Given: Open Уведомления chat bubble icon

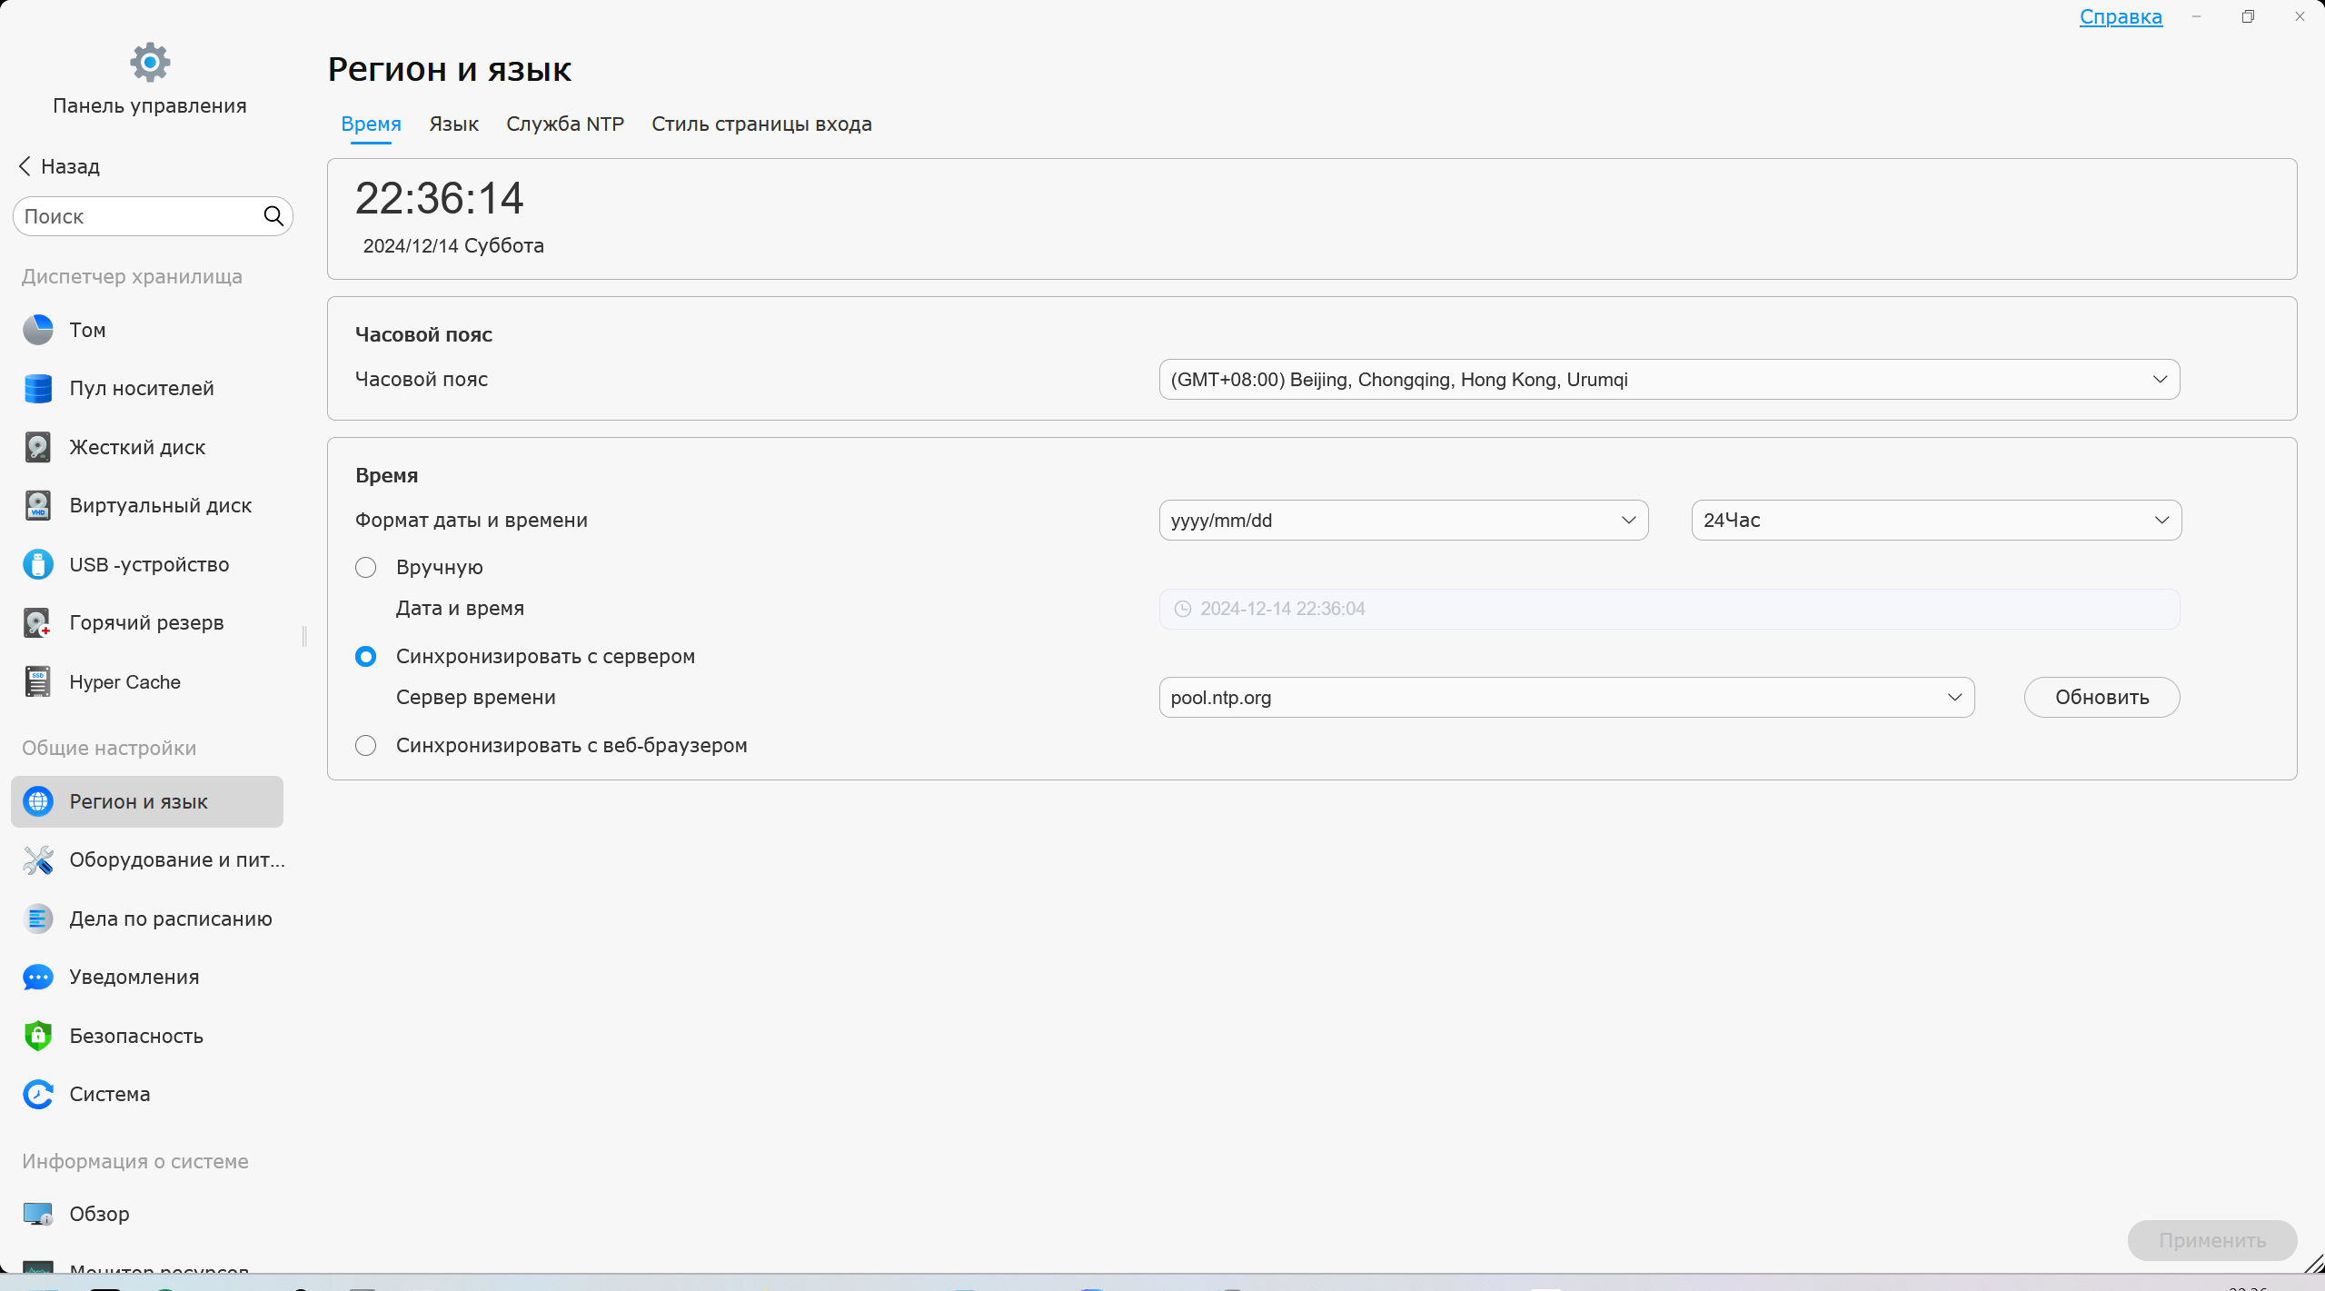Looking at the screenshot, I should [38, 977].
